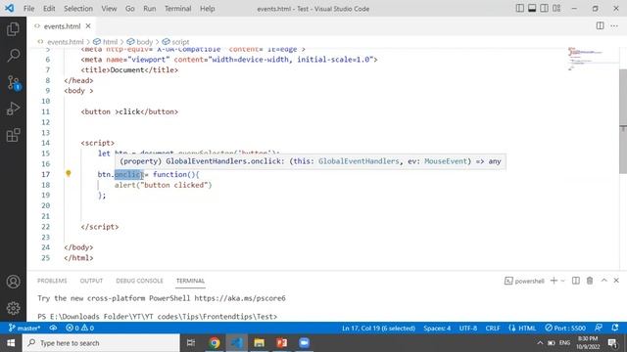Click line number 20 in the gutter
Image resolution: width=627 pixels, height=352 pixels.
click(x=46, y=205)
